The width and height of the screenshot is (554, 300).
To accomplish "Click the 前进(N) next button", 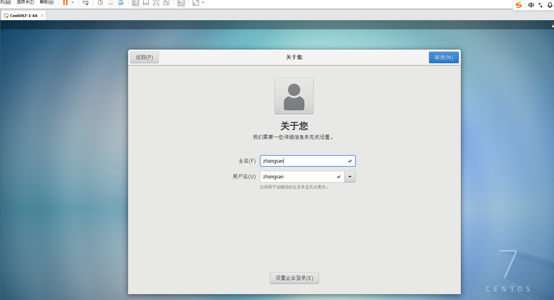I will (443, 57).
